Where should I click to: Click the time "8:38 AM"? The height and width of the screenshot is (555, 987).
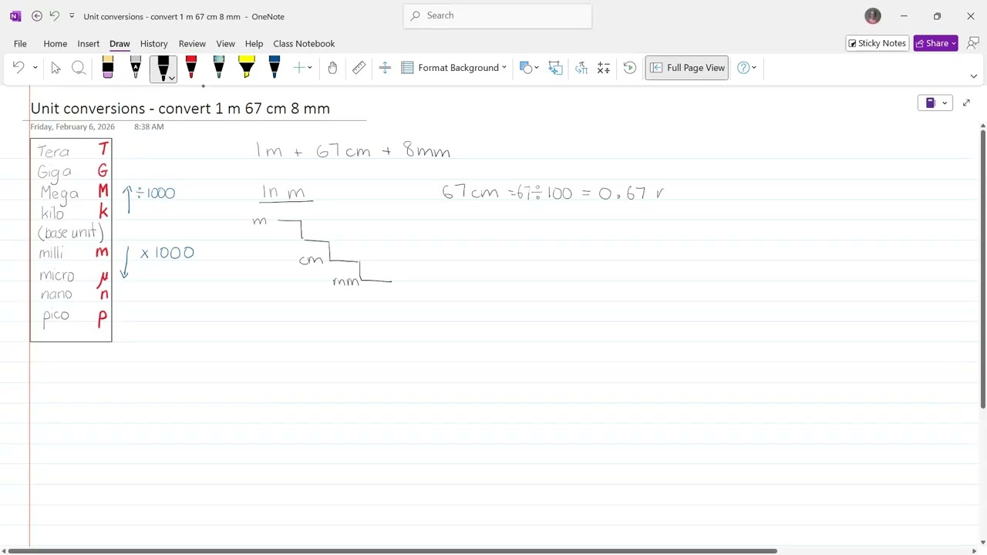pyautogui.click(x=149, y=126)
